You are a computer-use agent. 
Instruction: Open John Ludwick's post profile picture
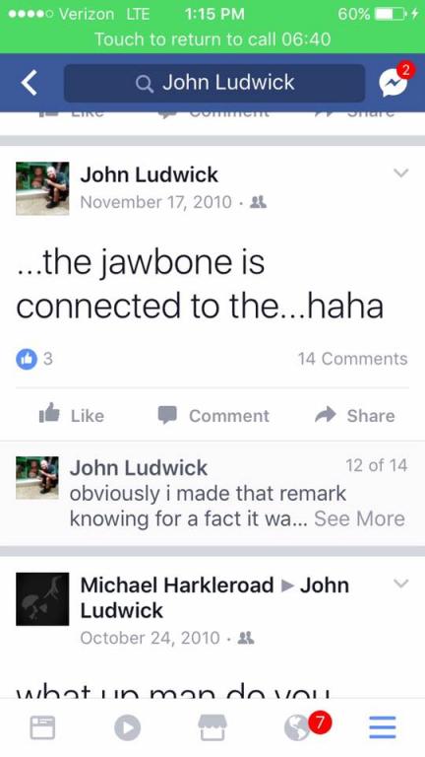click(x=42, y=188)
